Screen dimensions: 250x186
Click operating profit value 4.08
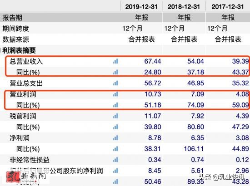tap(242, 94)
